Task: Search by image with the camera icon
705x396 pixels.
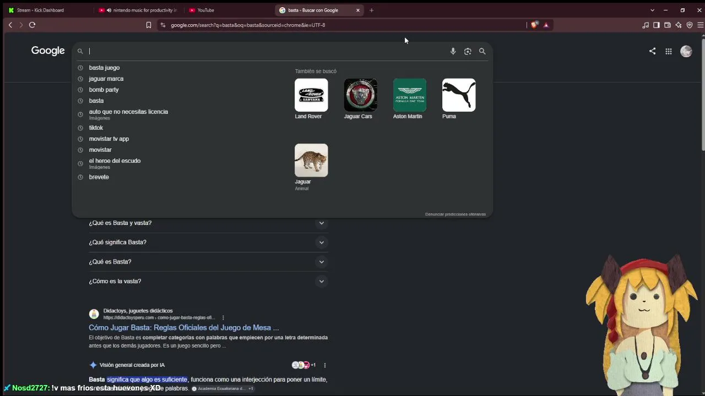Action: tap(468, 51)
